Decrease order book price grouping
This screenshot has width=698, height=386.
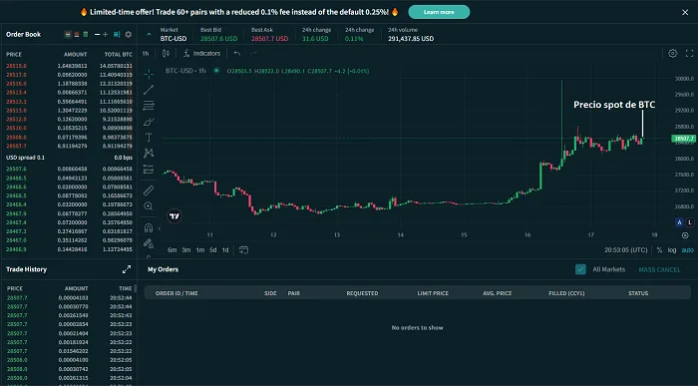coord(97,34)
